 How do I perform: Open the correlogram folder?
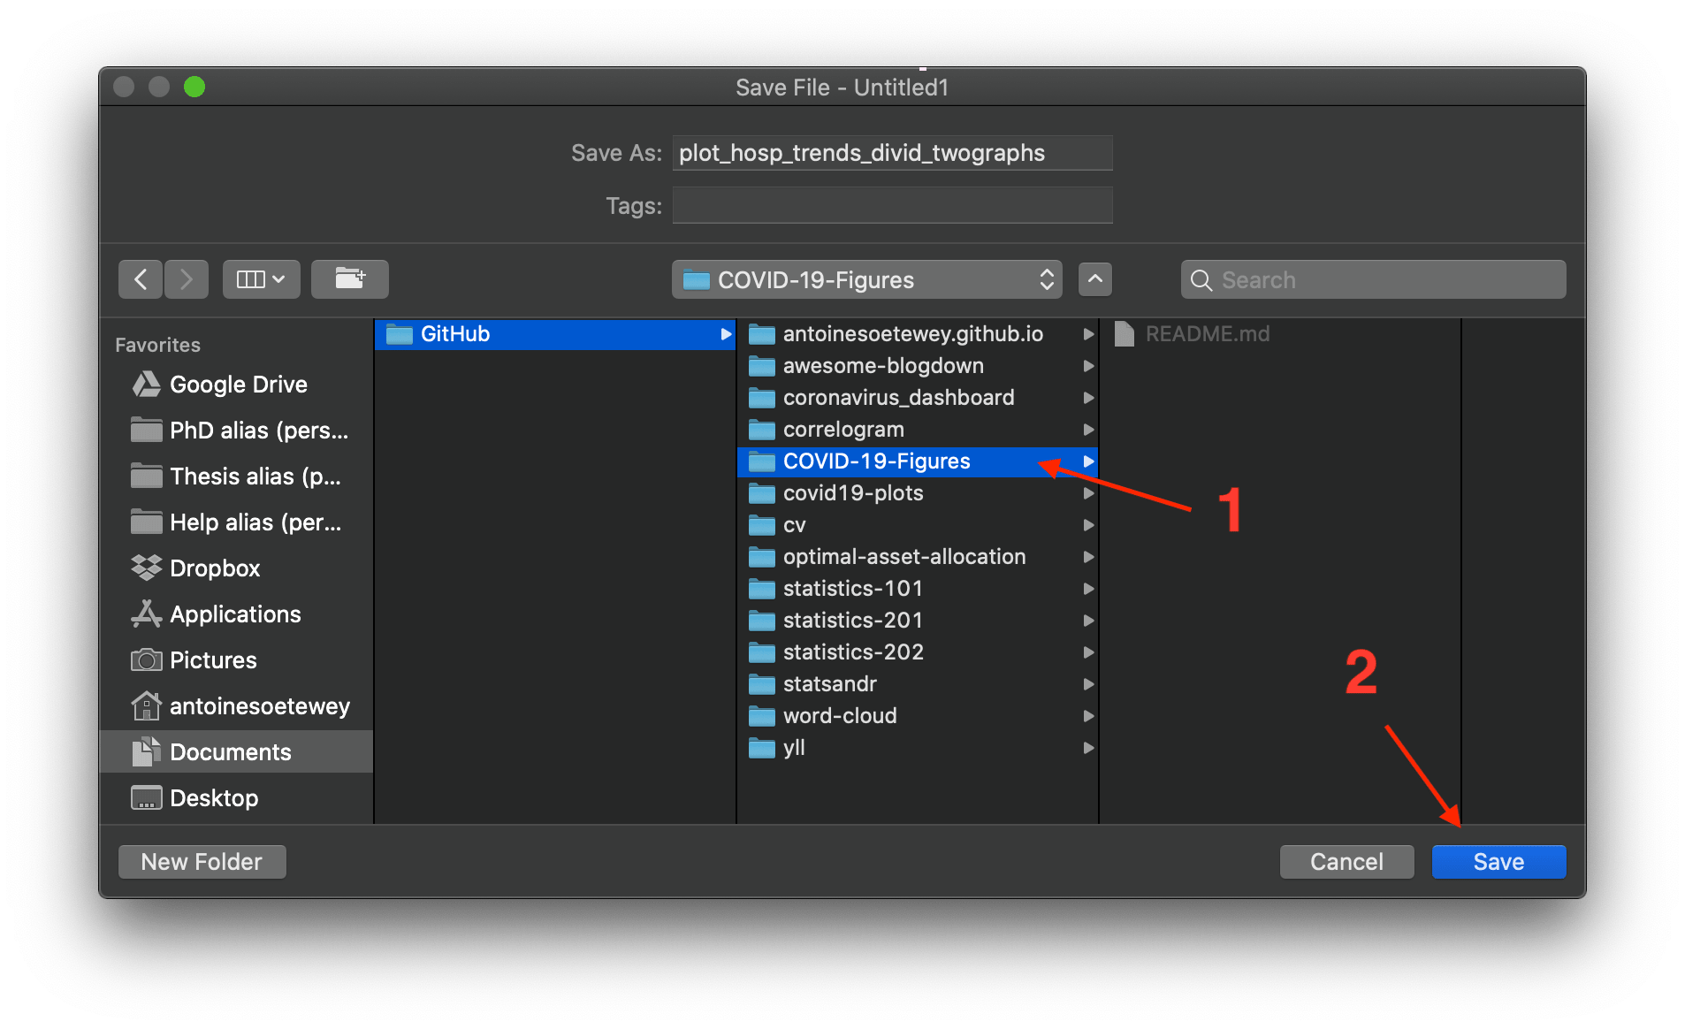click(x=918, y=430)
